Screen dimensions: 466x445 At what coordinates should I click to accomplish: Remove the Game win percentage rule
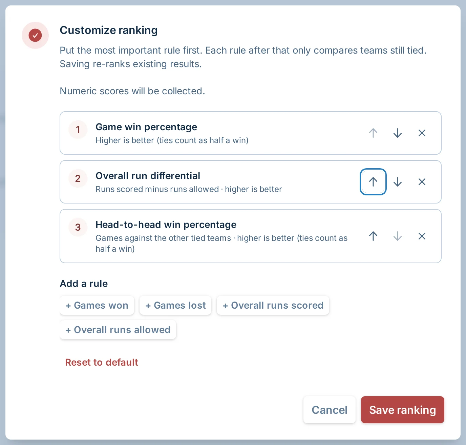422,133
